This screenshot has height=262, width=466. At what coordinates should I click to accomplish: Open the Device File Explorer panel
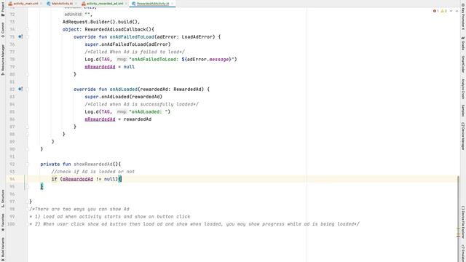(x=463, y=221)
